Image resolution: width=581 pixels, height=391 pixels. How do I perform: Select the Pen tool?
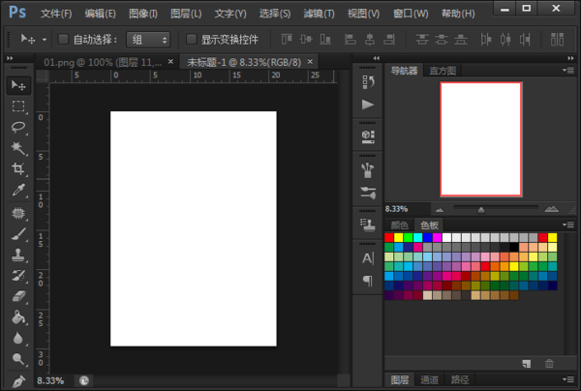click(18, 380)
